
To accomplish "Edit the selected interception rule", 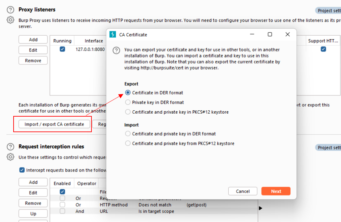I will coord(33,193).
